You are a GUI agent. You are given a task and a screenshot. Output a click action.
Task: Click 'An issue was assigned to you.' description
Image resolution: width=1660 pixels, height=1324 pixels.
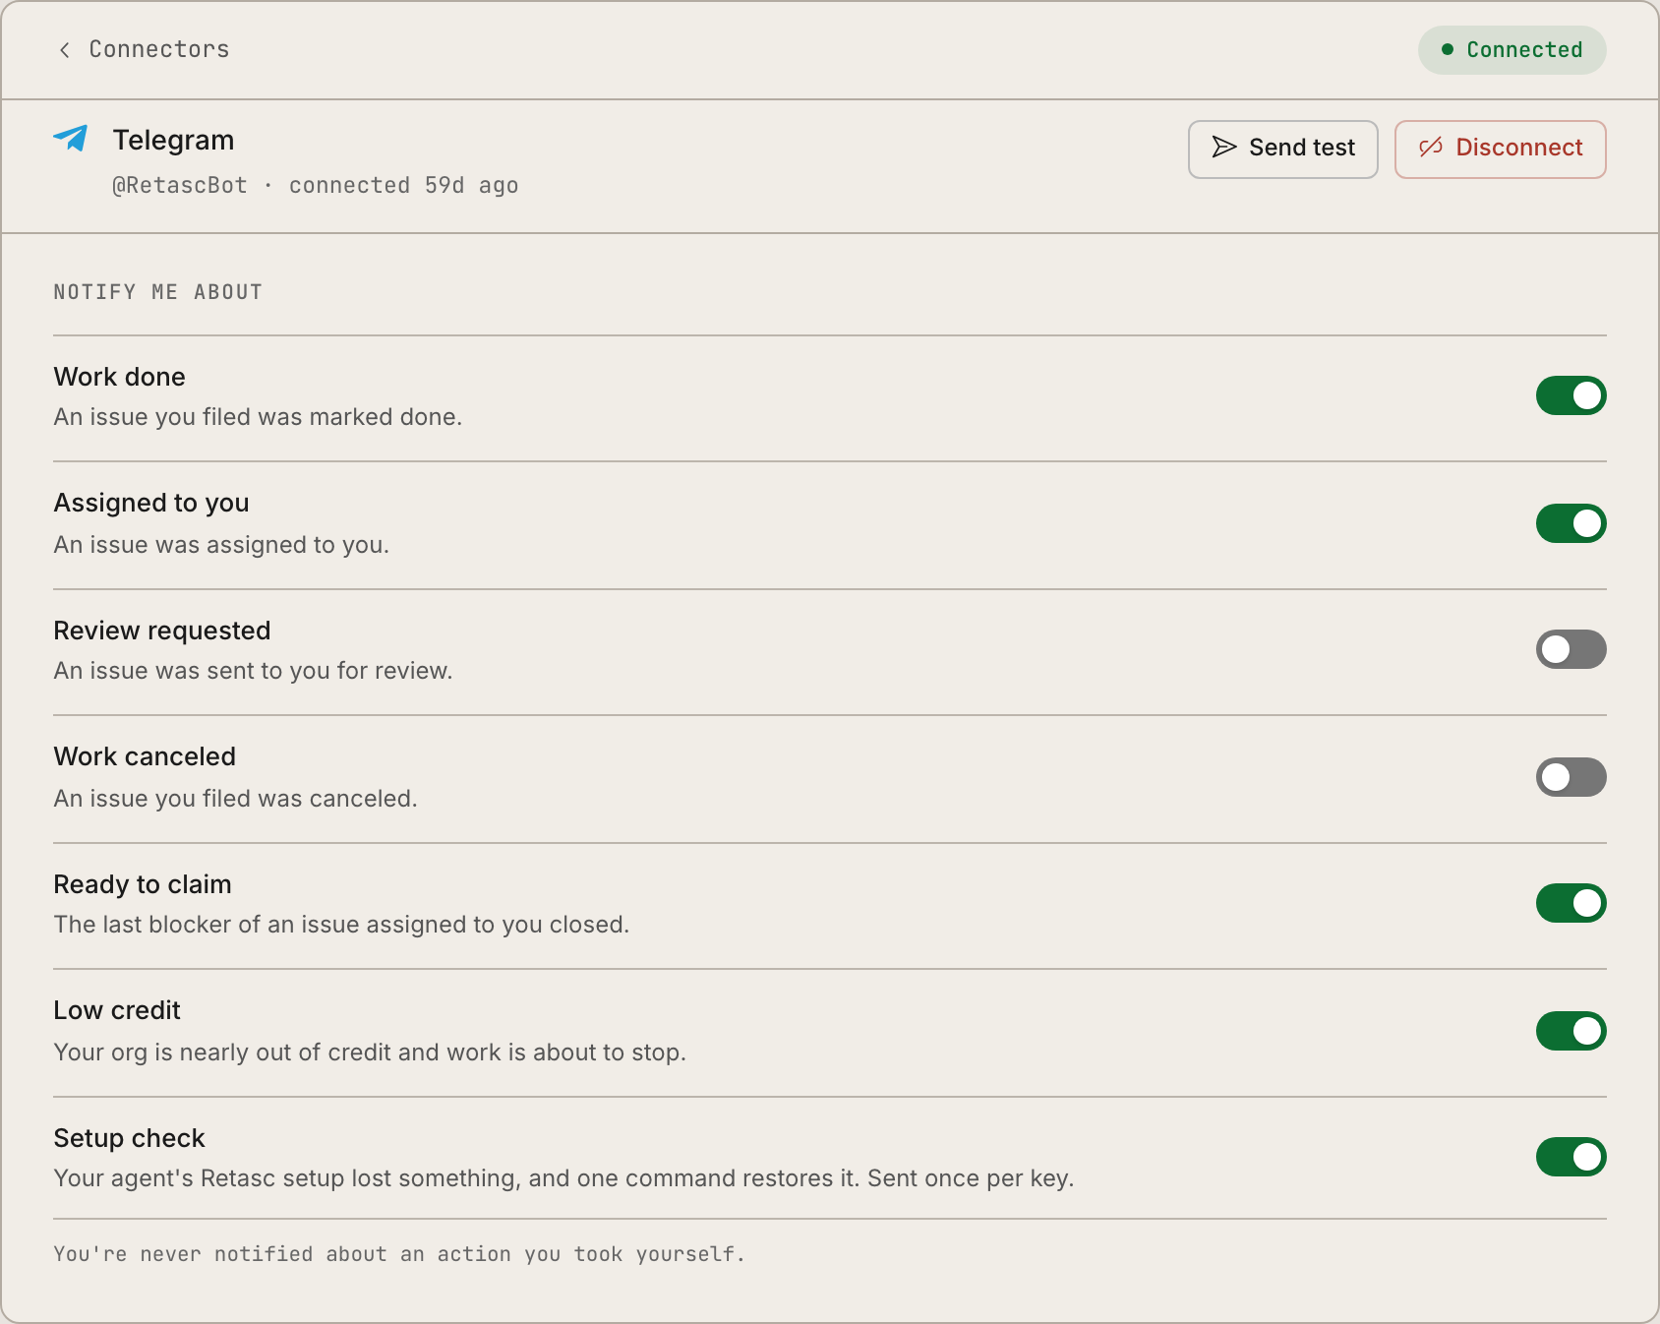coord(221,545)
